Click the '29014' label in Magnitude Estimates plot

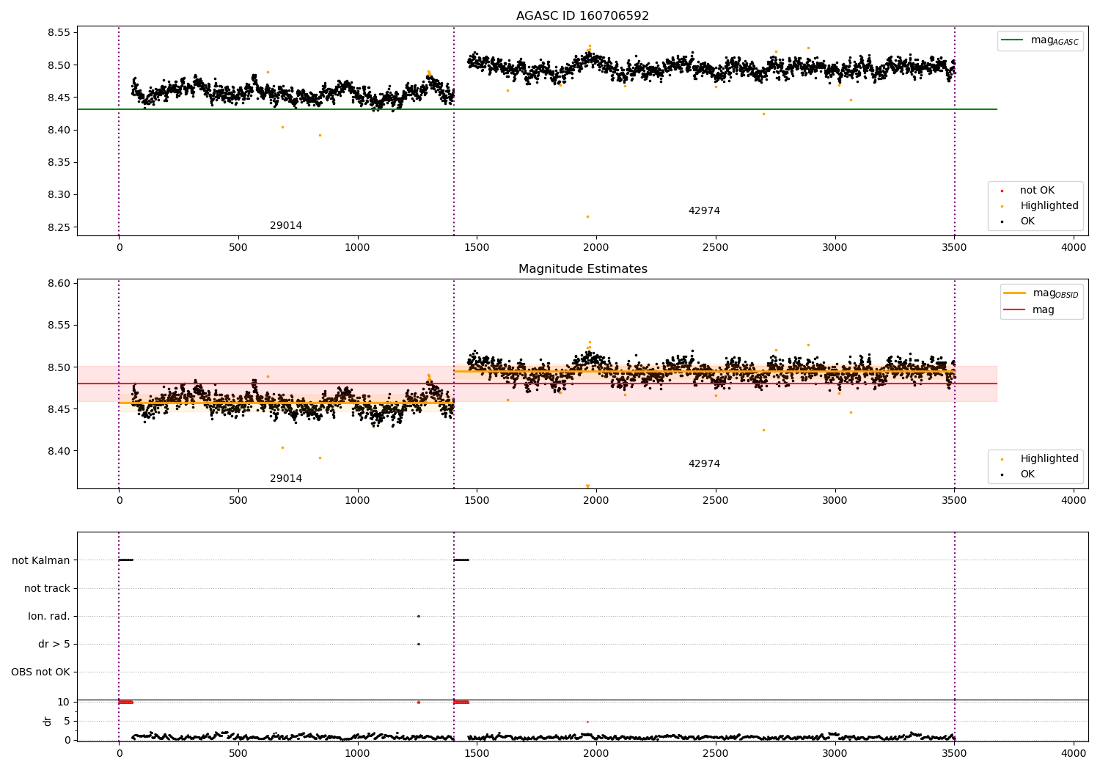(x=286, y=479)
